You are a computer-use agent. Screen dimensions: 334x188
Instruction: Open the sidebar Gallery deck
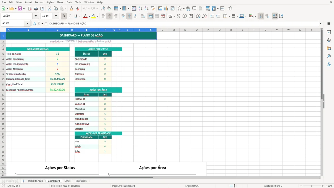pos(329,48)
